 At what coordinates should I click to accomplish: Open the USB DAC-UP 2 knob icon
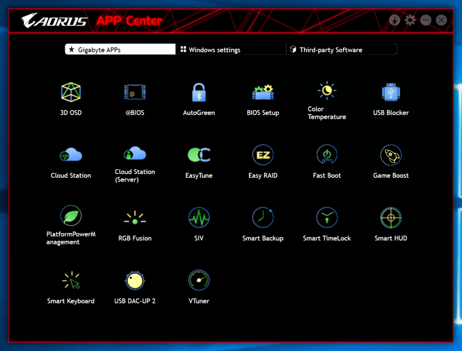tap(135, 280)
